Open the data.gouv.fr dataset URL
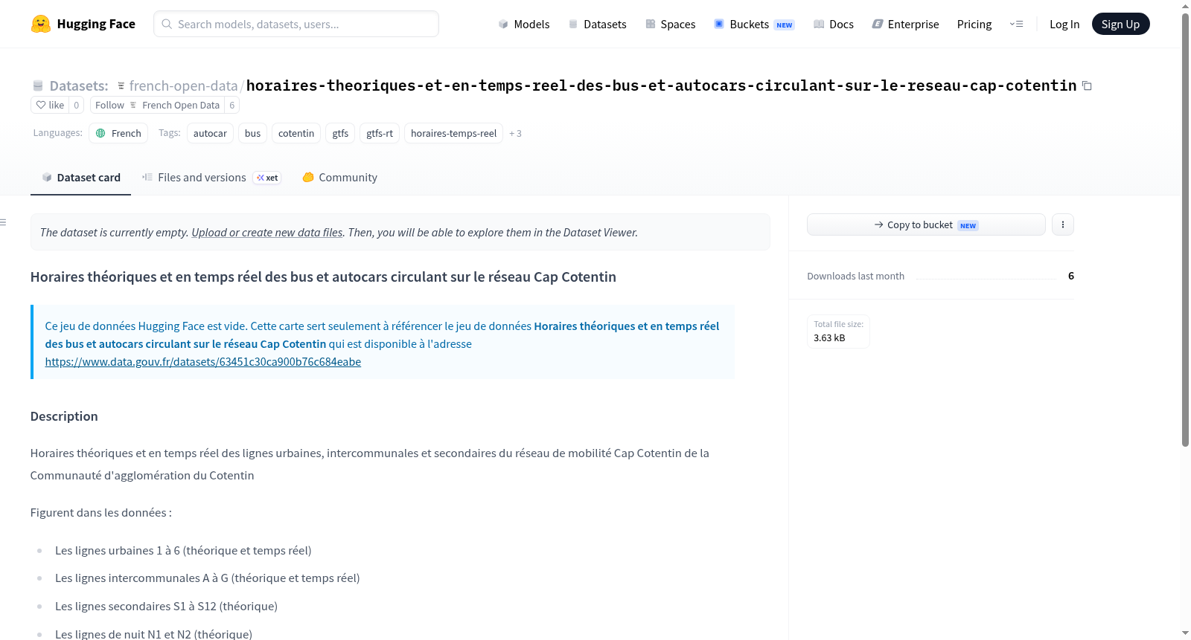 click(203, 362)
